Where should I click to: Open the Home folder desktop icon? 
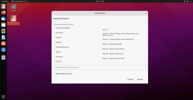click(x=13, y=7)
